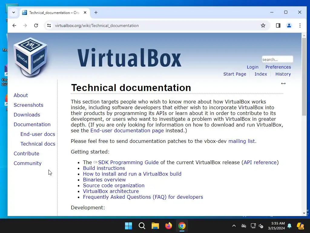The height and width of the screenshot is (233, 310).
Task: Go back to the previous page
Action: click(x=14, y=25)
